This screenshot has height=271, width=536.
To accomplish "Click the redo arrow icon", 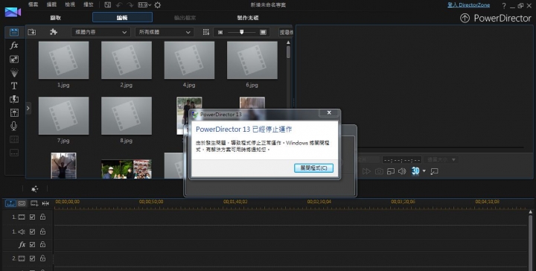I will coord(130,4).
